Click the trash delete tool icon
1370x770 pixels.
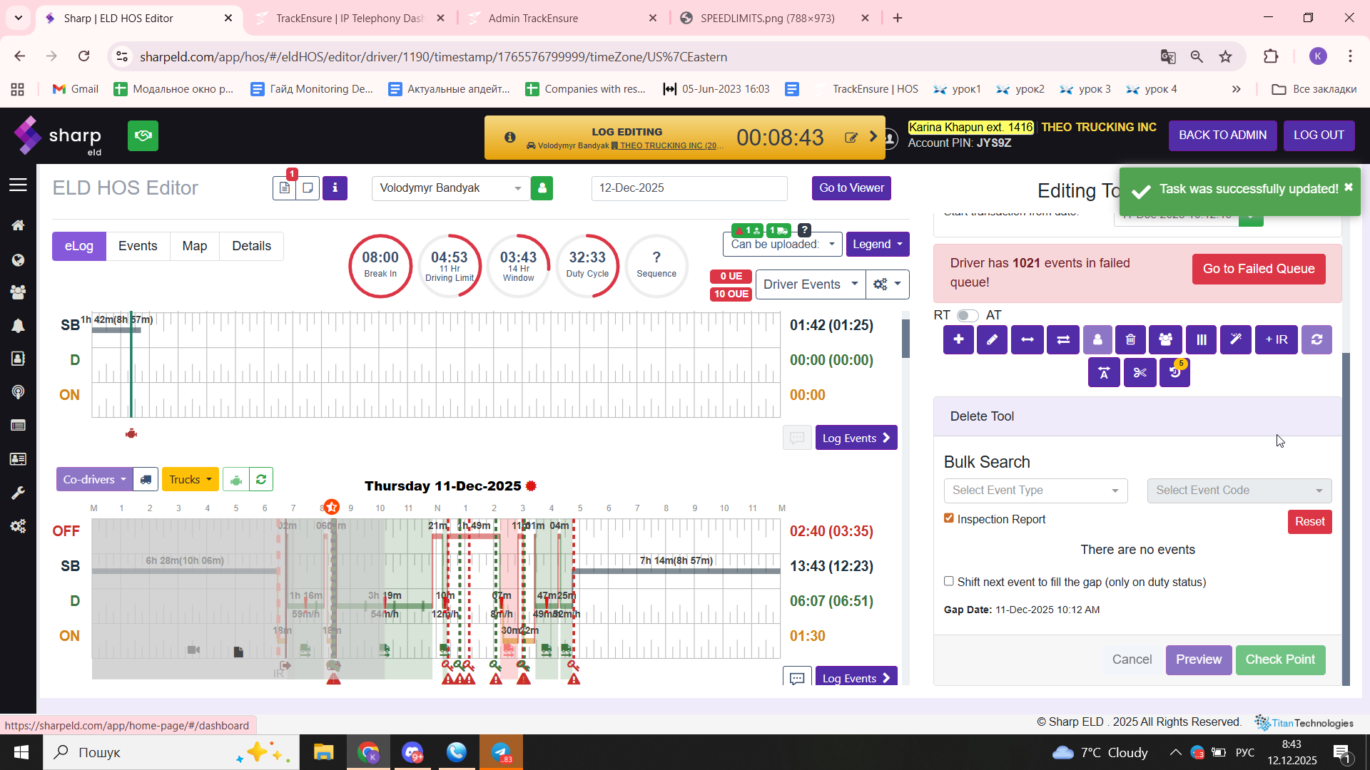click(x=1131, y=340)
